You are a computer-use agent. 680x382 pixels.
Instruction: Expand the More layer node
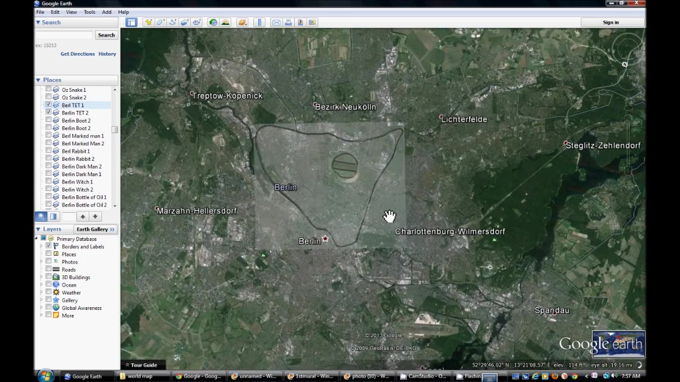(x=41, y=316)
